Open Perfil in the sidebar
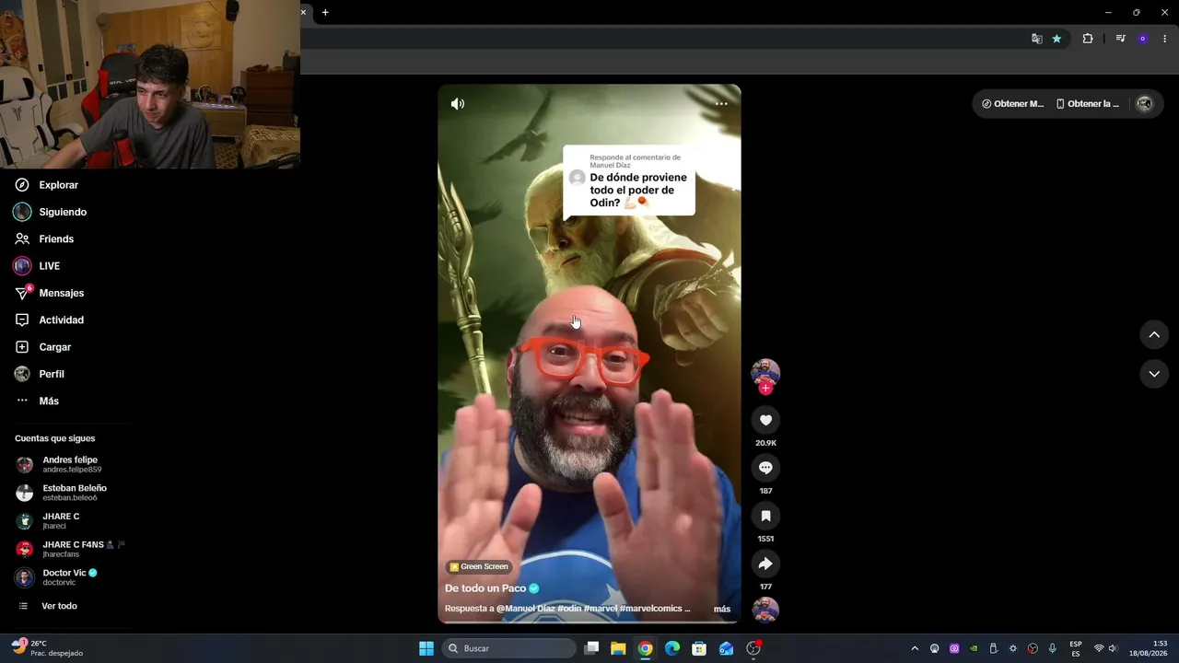Viewport: 1179px width, 663px height. [39, 374]
